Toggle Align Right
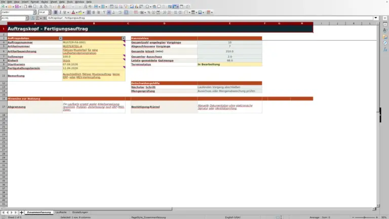This screenshot has height=219, width=389. click(x=98, y=12)
